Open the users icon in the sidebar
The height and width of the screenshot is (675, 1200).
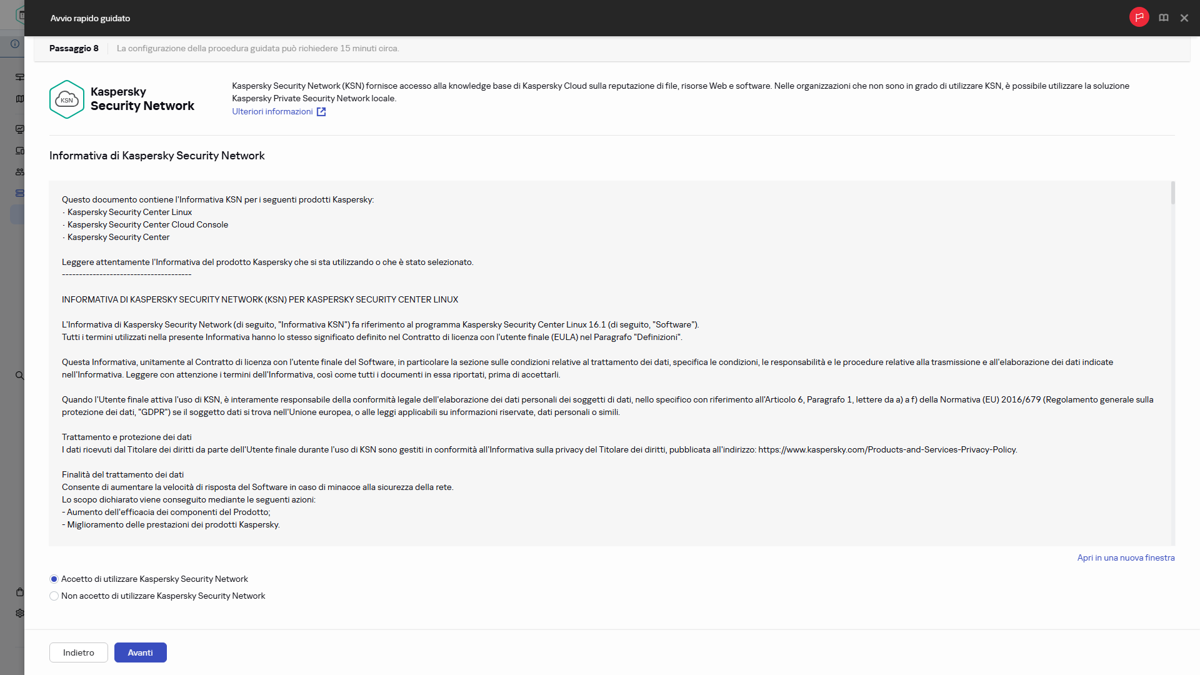pos(20,172)
